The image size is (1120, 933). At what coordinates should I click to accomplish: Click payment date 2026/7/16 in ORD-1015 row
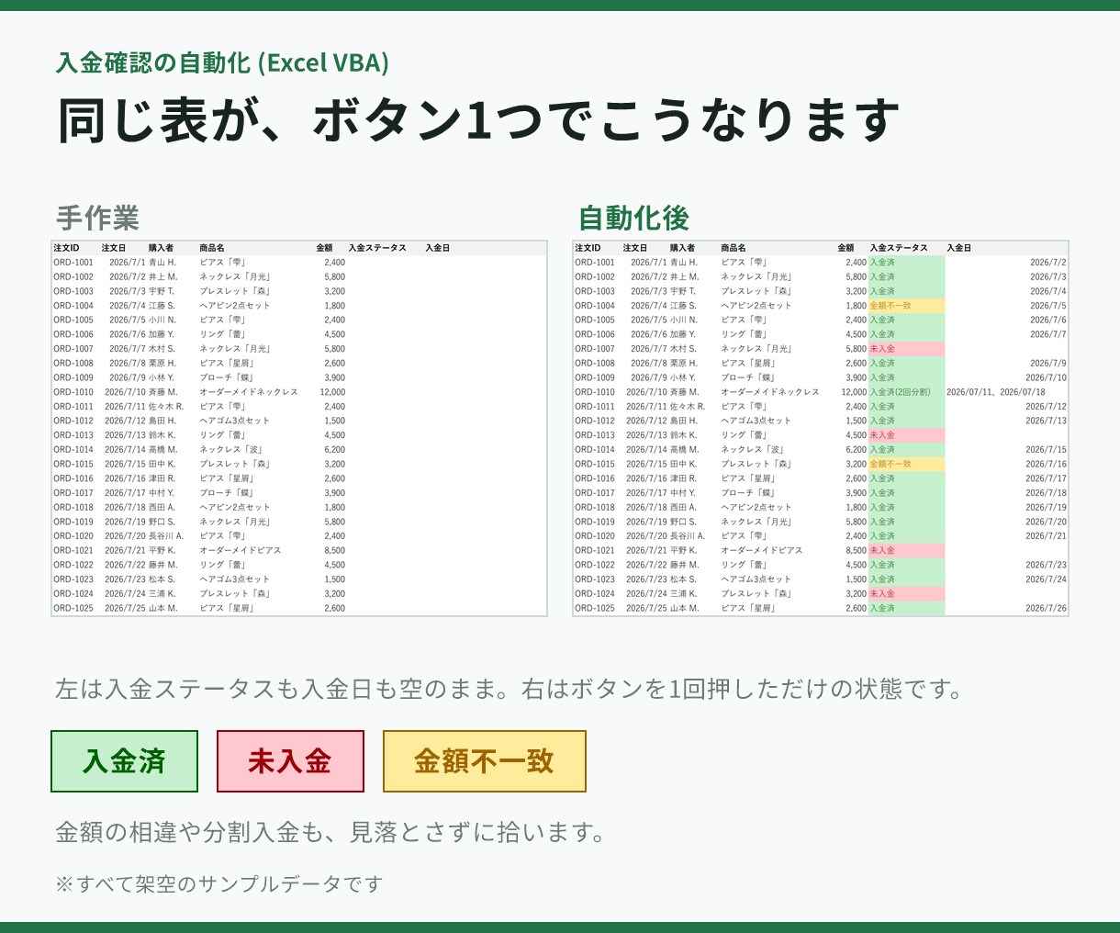click(1046, 464)
